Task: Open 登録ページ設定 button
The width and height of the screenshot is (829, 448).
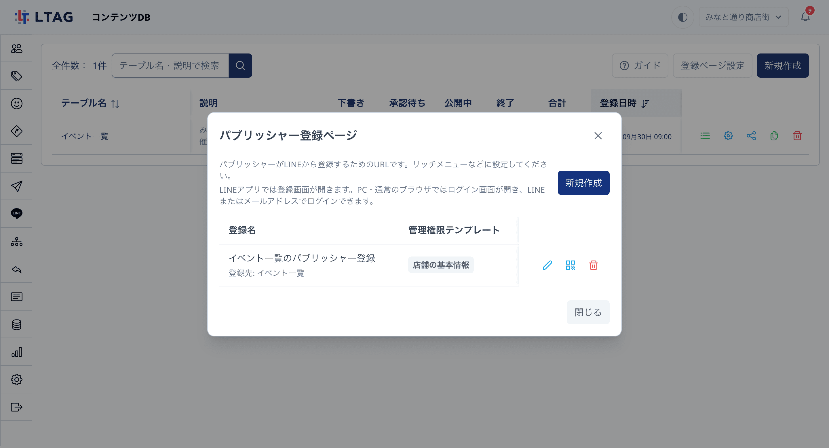Action: point(712,66)
